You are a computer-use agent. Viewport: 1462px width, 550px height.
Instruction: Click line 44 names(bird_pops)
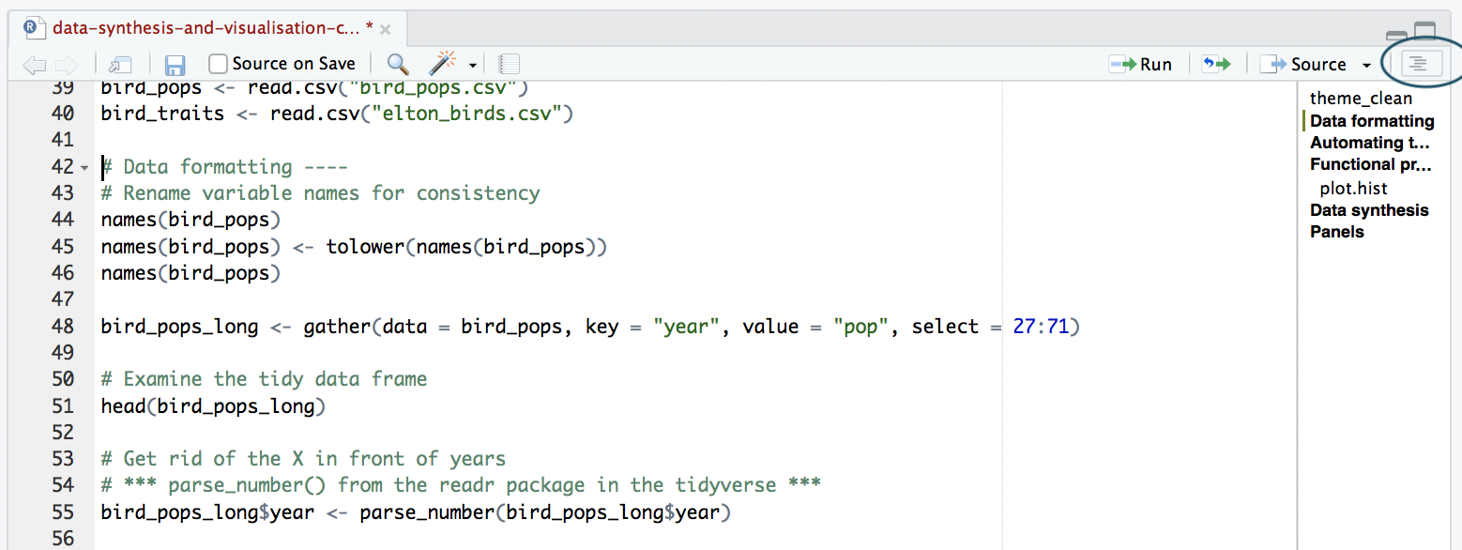click(190, 220)
